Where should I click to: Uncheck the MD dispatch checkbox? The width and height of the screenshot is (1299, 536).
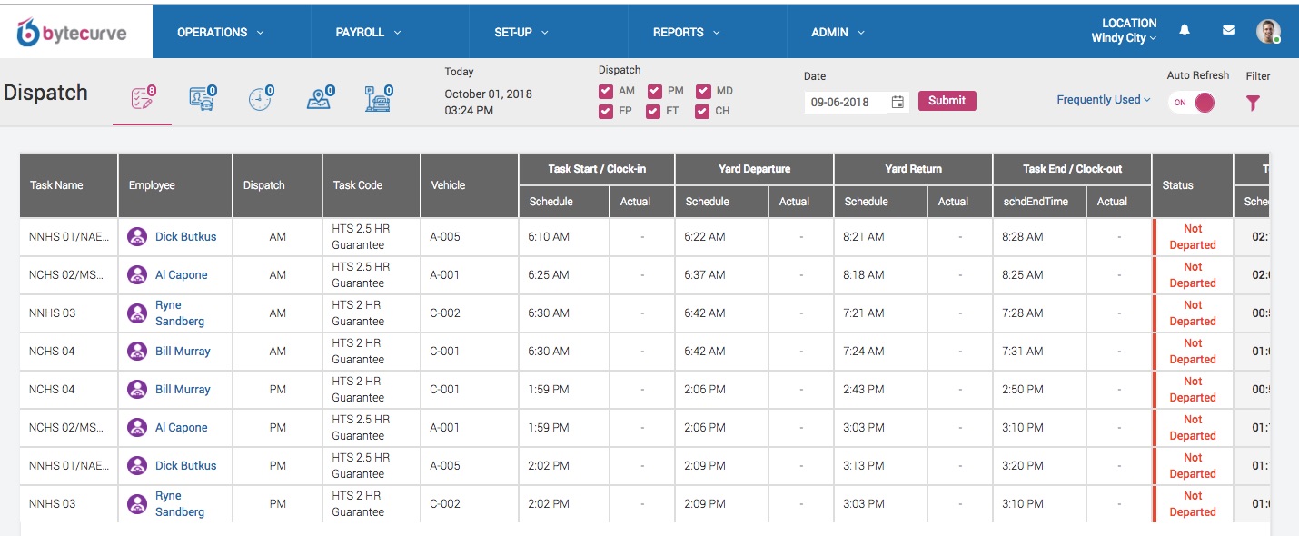point(702,91)
